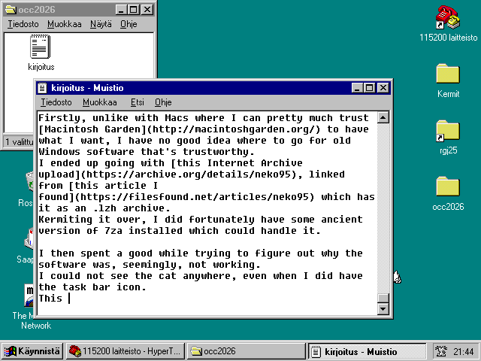The image size is (481, 361).
Task: Click '1 valittu' status bar in occ2026
Action: (x=18, y=141)
